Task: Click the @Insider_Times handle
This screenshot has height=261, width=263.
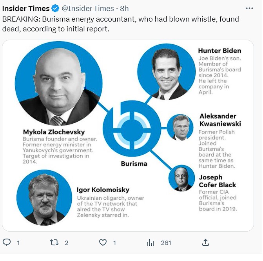Action: click(x=88, y=8)
